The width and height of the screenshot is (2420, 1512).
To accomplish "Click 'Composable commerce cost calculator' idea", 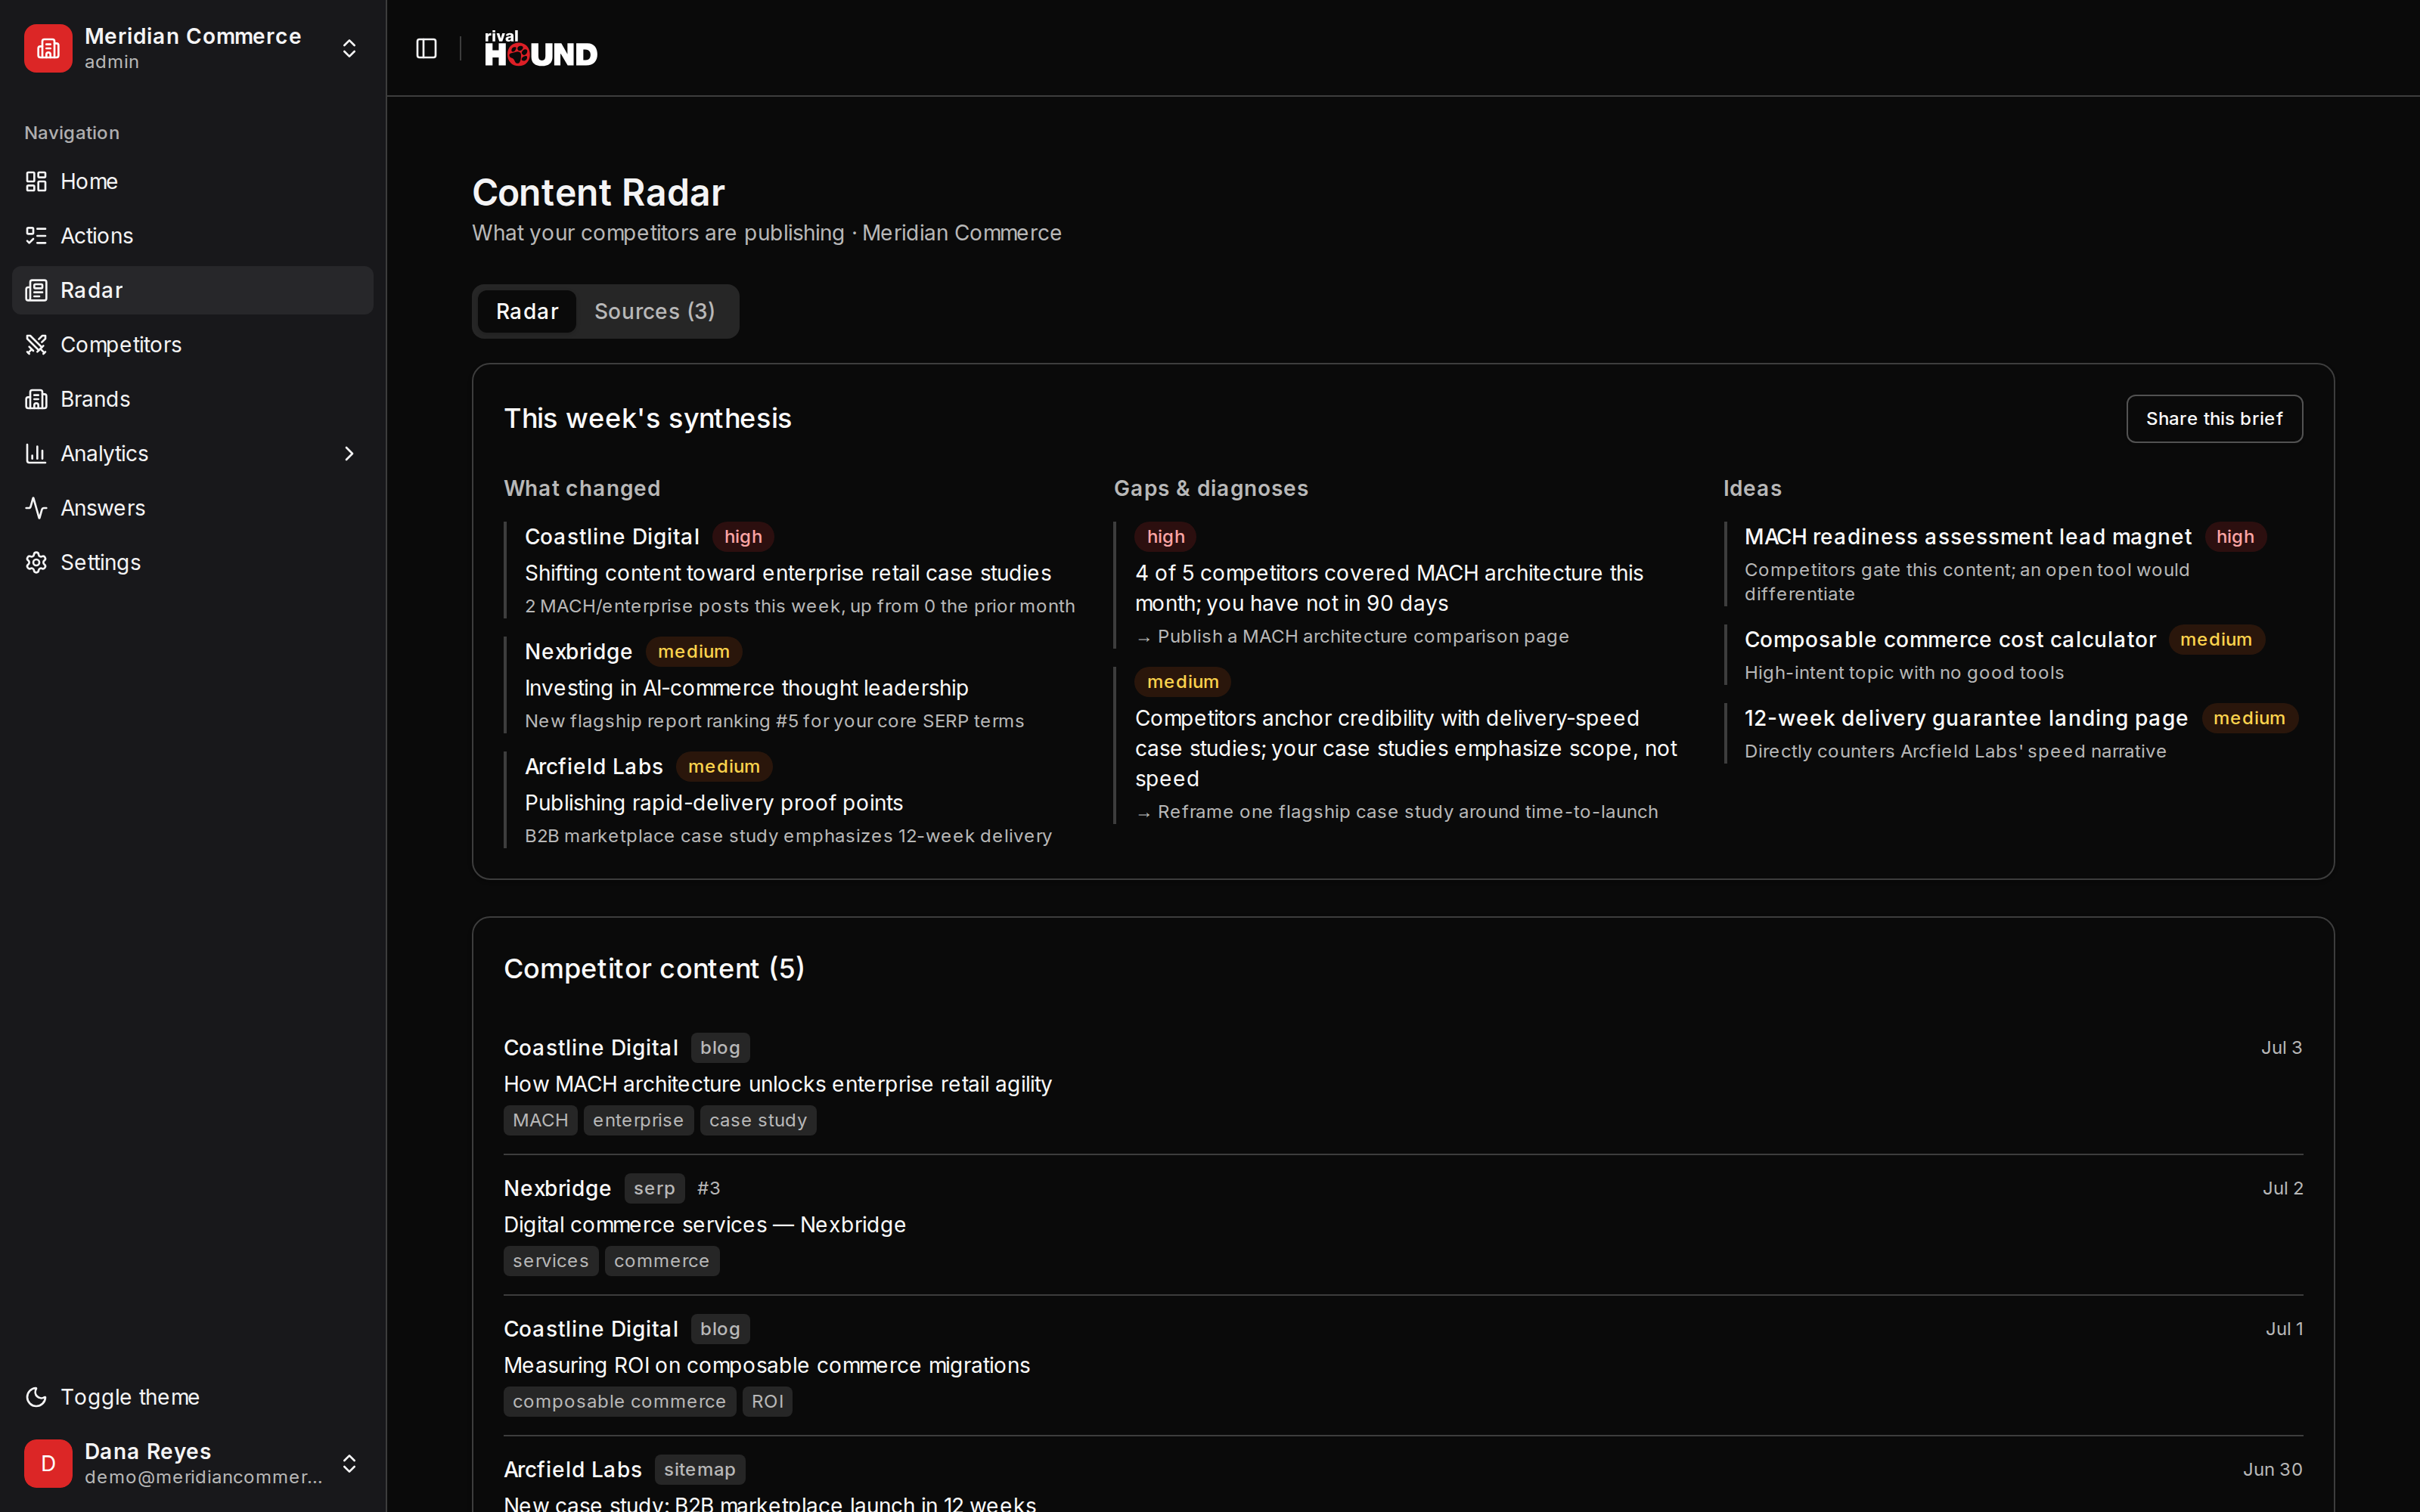I will click(1950, 640).
